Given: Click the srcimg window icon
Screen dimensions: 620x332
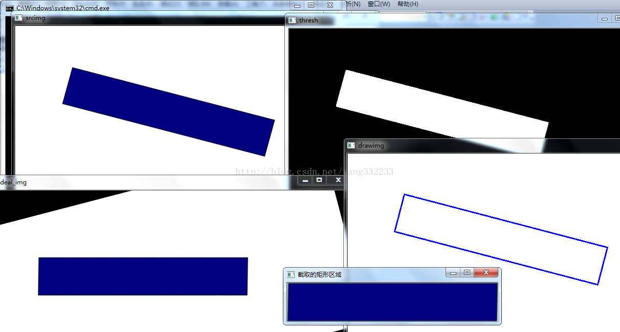Looking at the screenshot, I should pos(18,18).
